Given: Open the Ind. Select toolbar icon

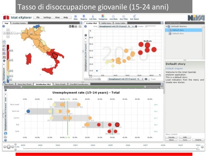Looking at the screenshot, I should click(x=134, y=17).
